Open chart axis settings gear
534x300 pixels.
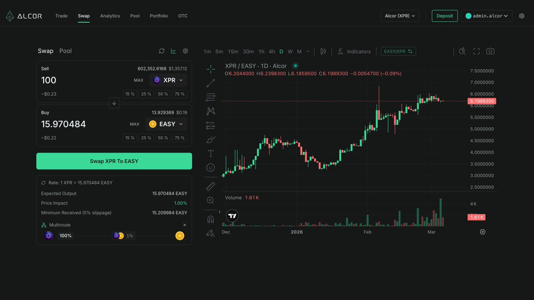click(x=483, y=232)
